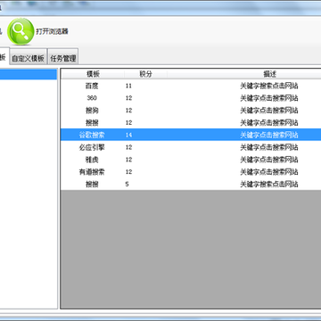Click the 打开浏览器 label
The height and width of the screenshot is (321, 321).
tap(52, 31)
